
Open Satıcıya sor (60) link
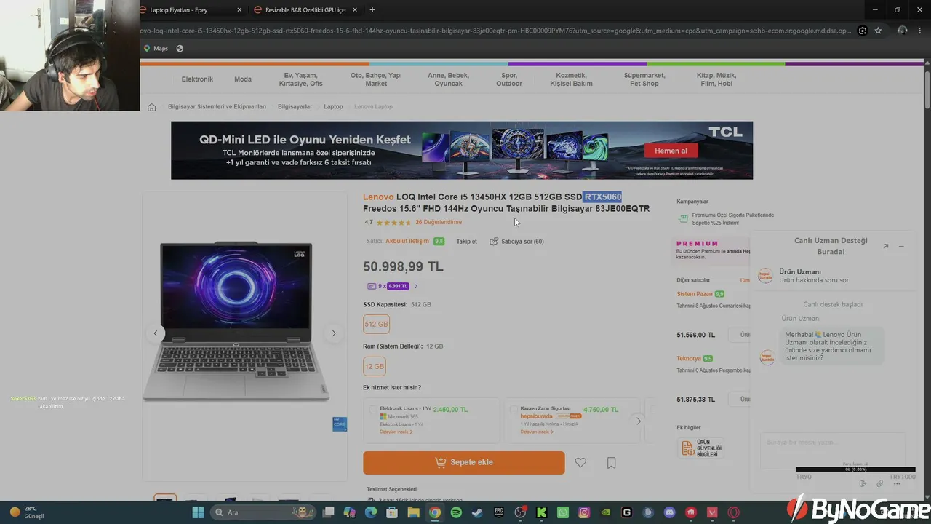[x=516, y=241]
